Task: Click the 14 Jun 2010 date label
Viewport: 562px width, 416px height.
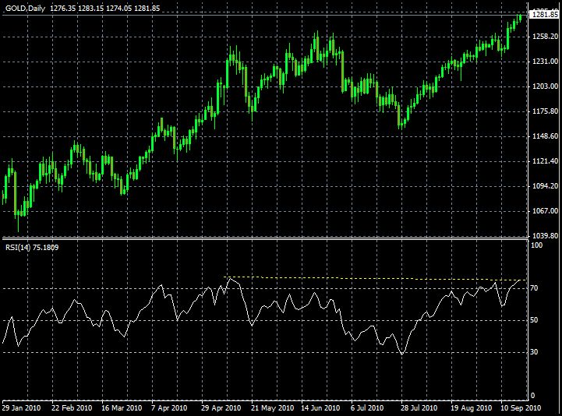Action: click(320, 407)
